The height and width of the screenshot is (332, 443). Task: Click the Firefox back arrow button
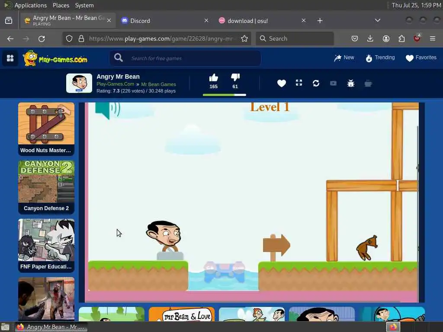coord(10,38)
